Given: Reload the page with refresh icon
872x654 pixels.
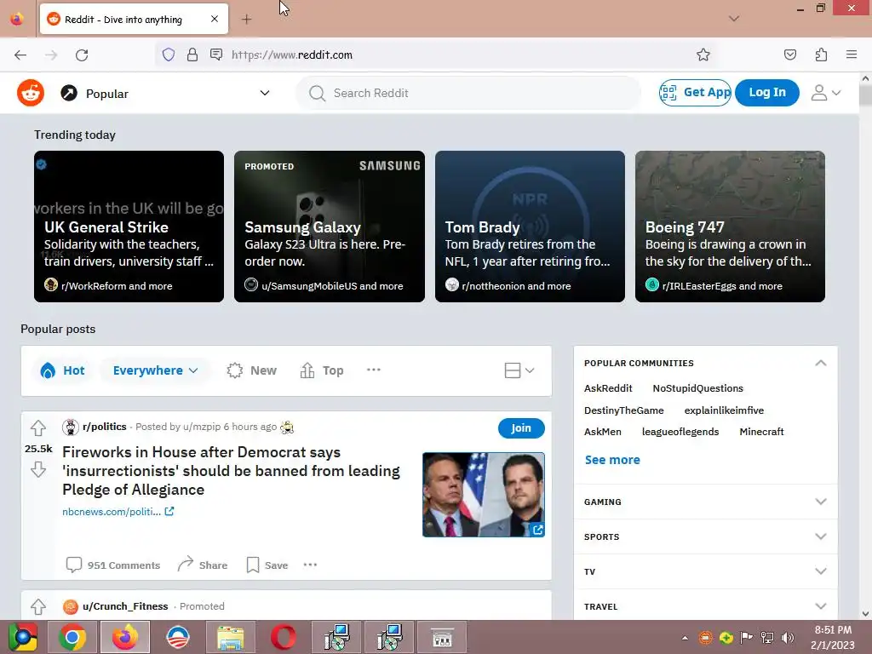Looking at the screenshot, I should click(x=82, y=54).
